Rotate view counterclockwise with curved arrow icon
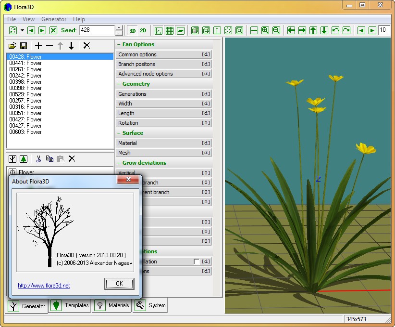The image size is (395, 327). [x=335, y=30]
